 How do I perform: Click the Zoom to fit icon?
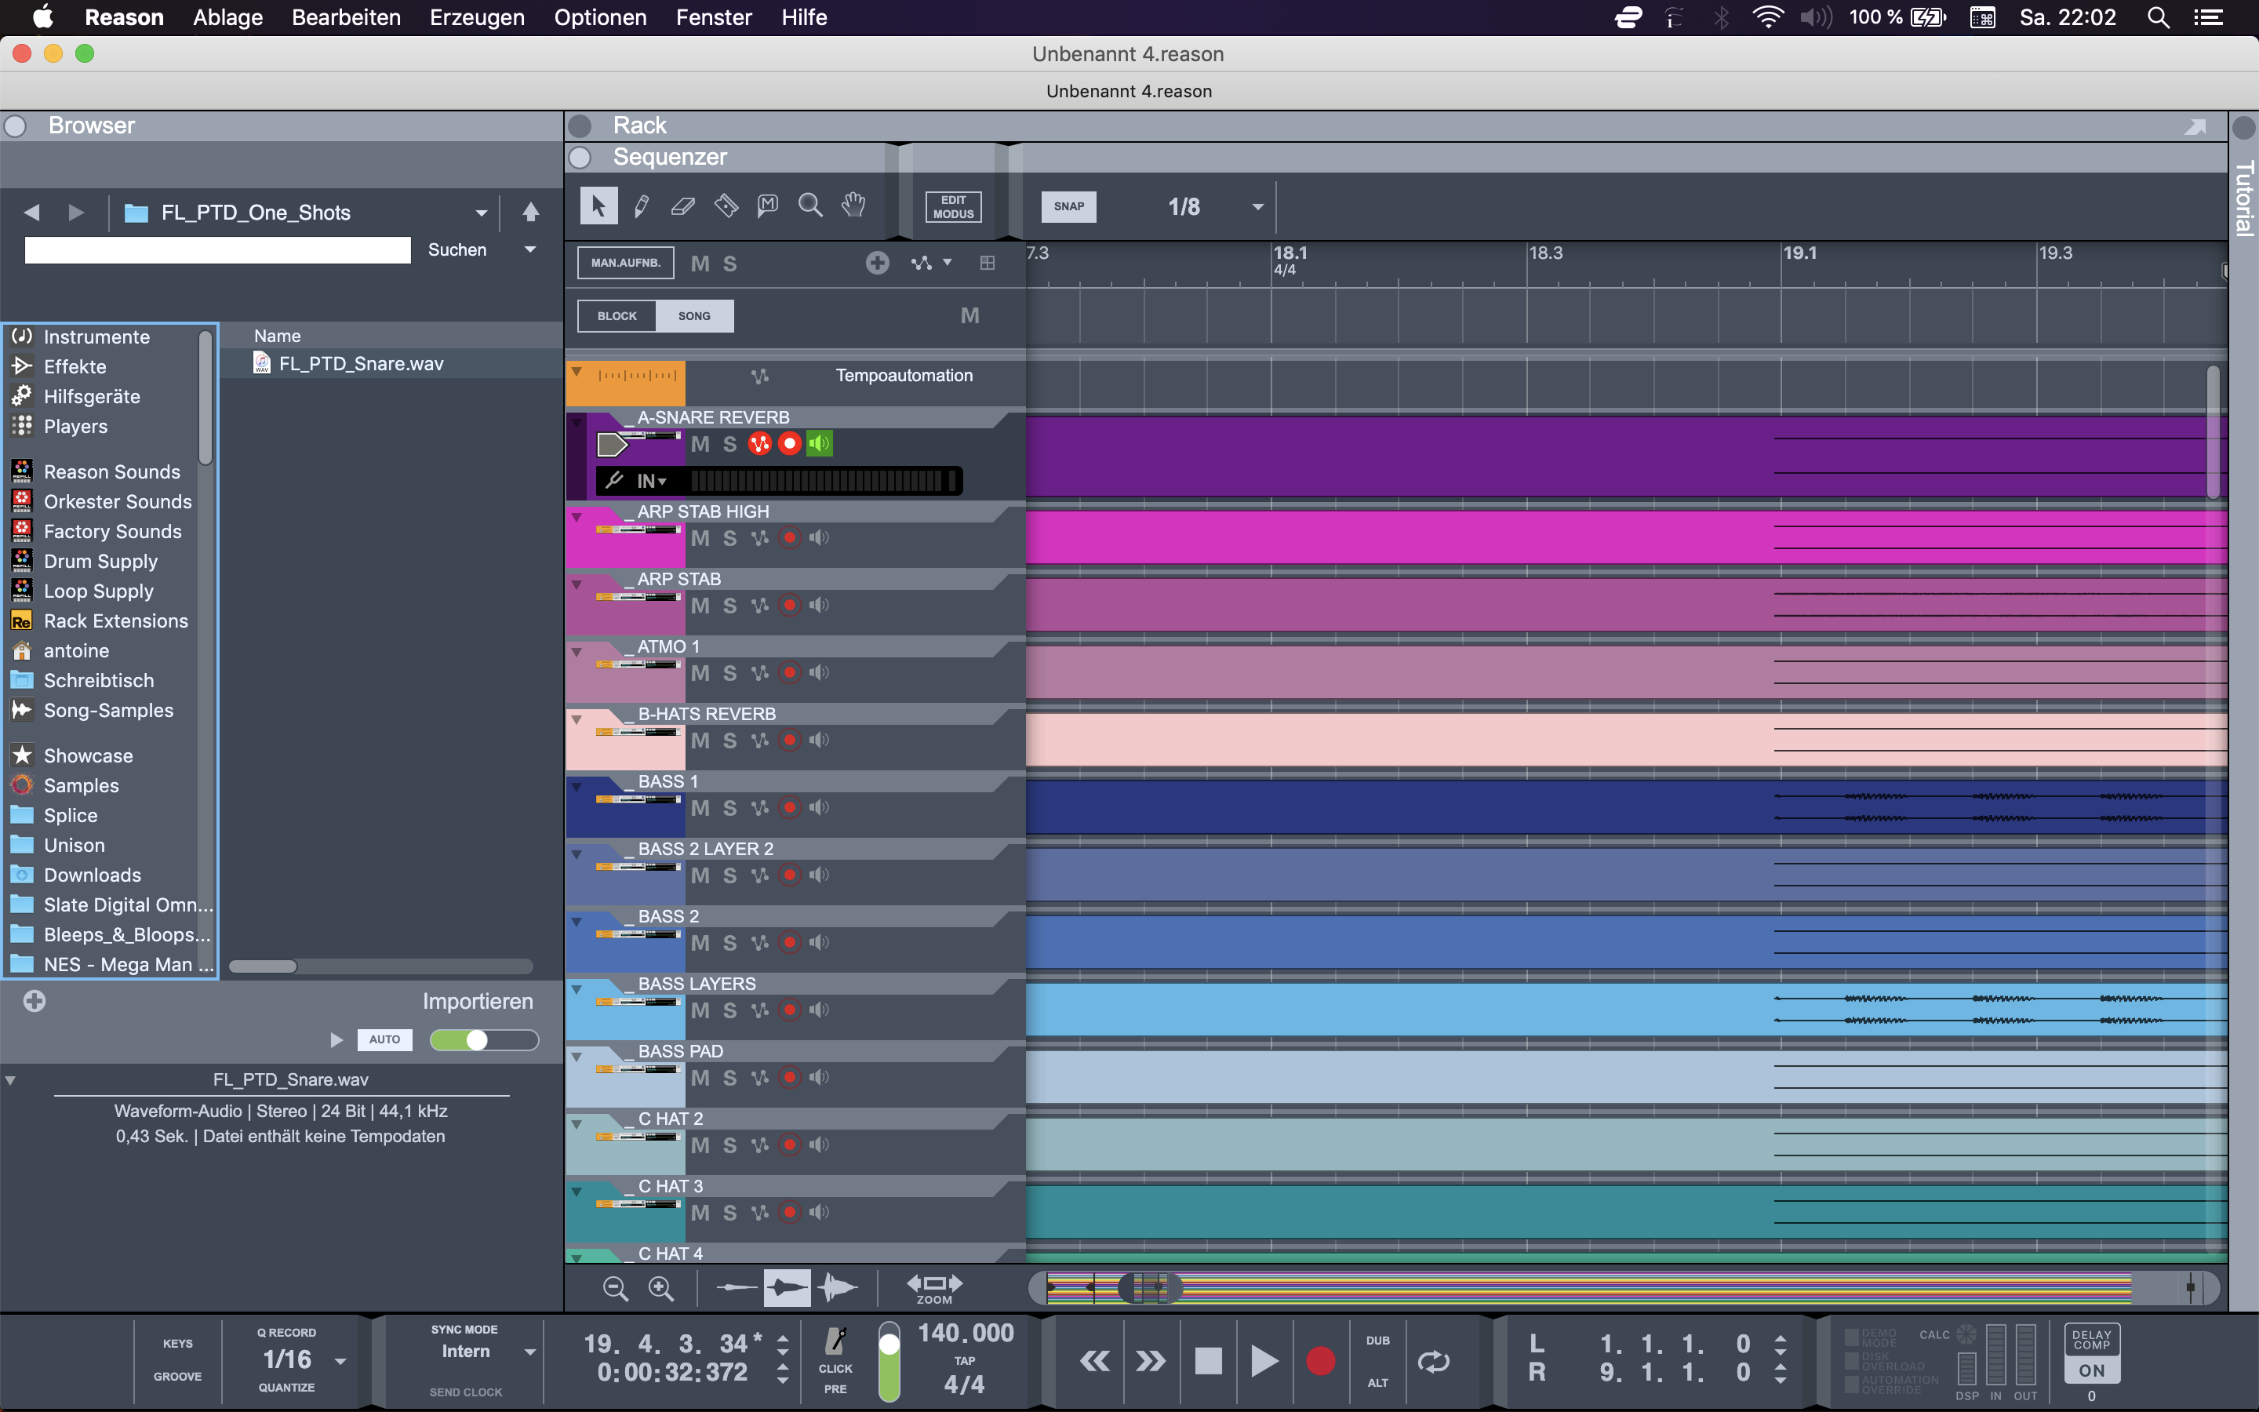pos(934,1288)
